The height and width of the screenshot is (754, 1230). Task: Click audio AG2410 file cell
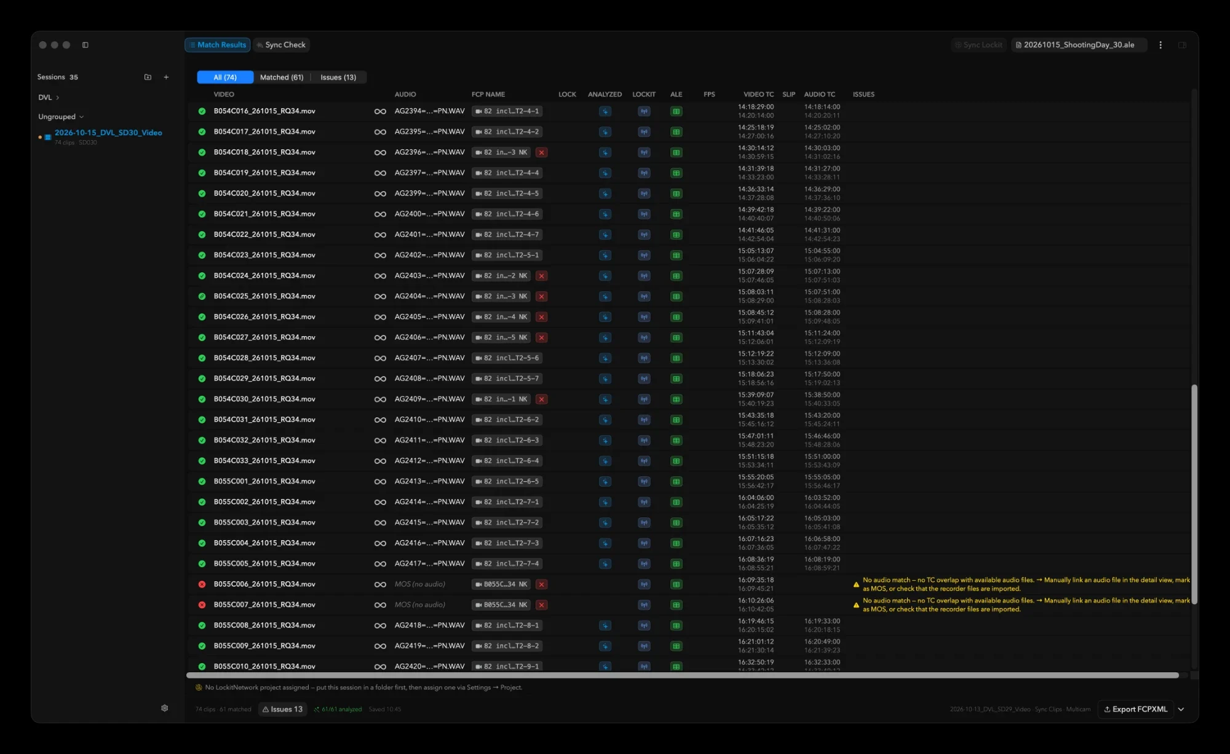[429, 420]
